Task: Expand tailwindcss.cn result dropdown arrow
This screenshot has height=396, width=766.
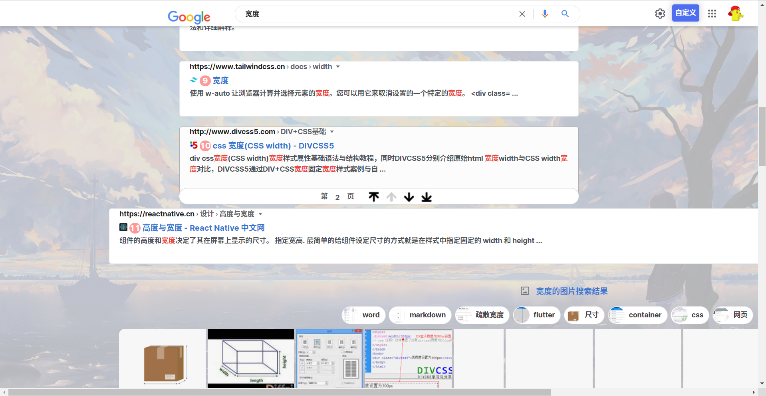Action: tap(338, 67)
